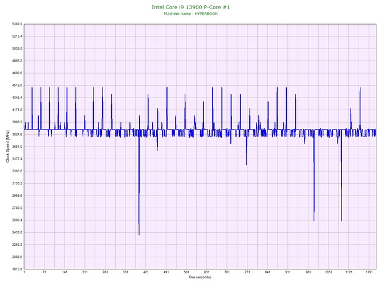Click the y-axis value 2435.8
This screenshot has width=382, height=287.
tap(17, 232)
